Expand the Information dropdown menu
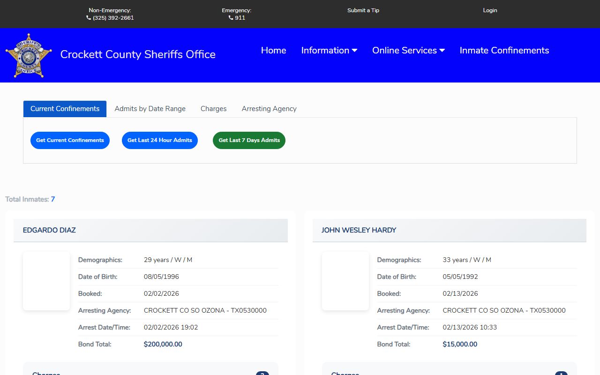600x375 pixels. tap(329, 50)
